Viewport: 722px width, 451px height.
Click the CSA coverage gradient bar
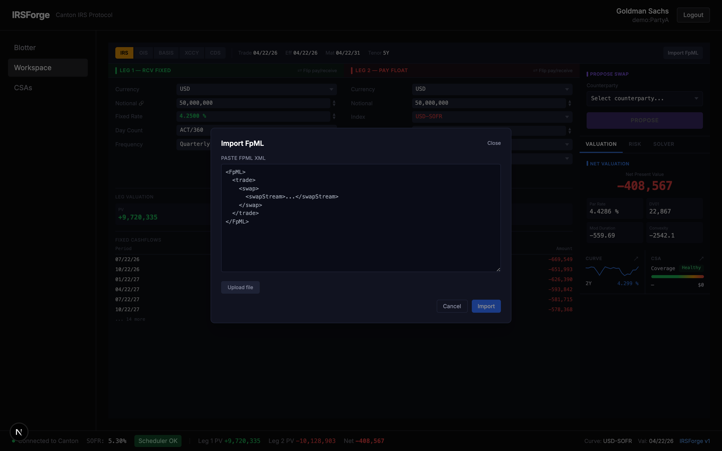677,277
